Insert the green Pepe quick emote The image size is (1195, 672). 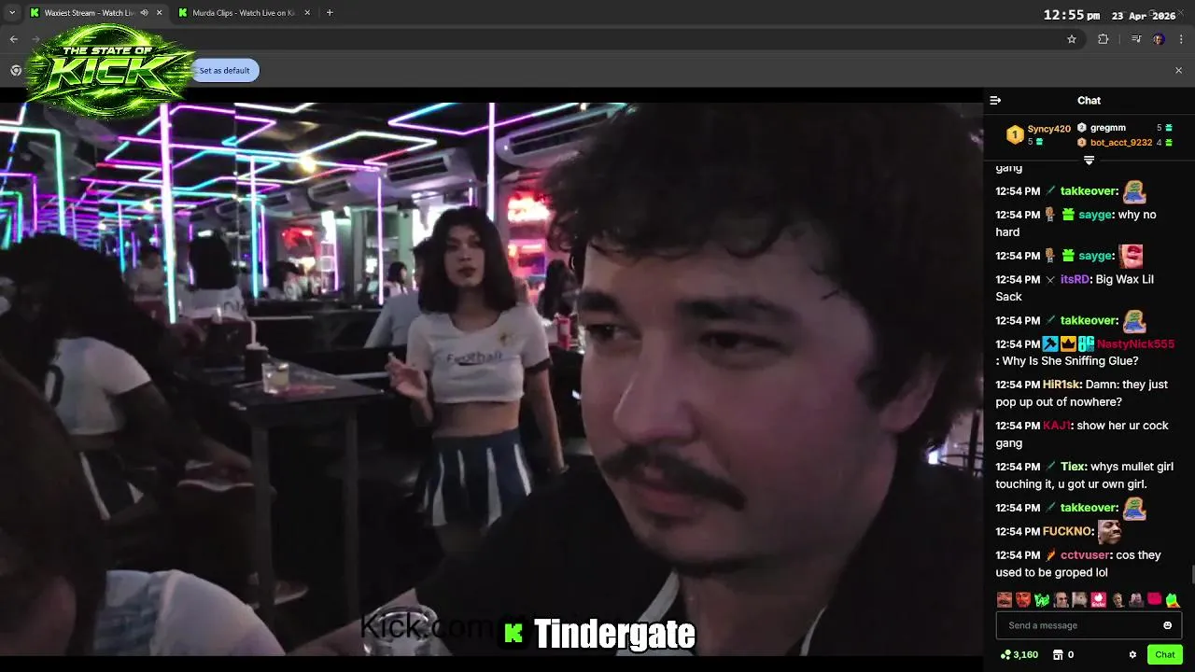1173,600
